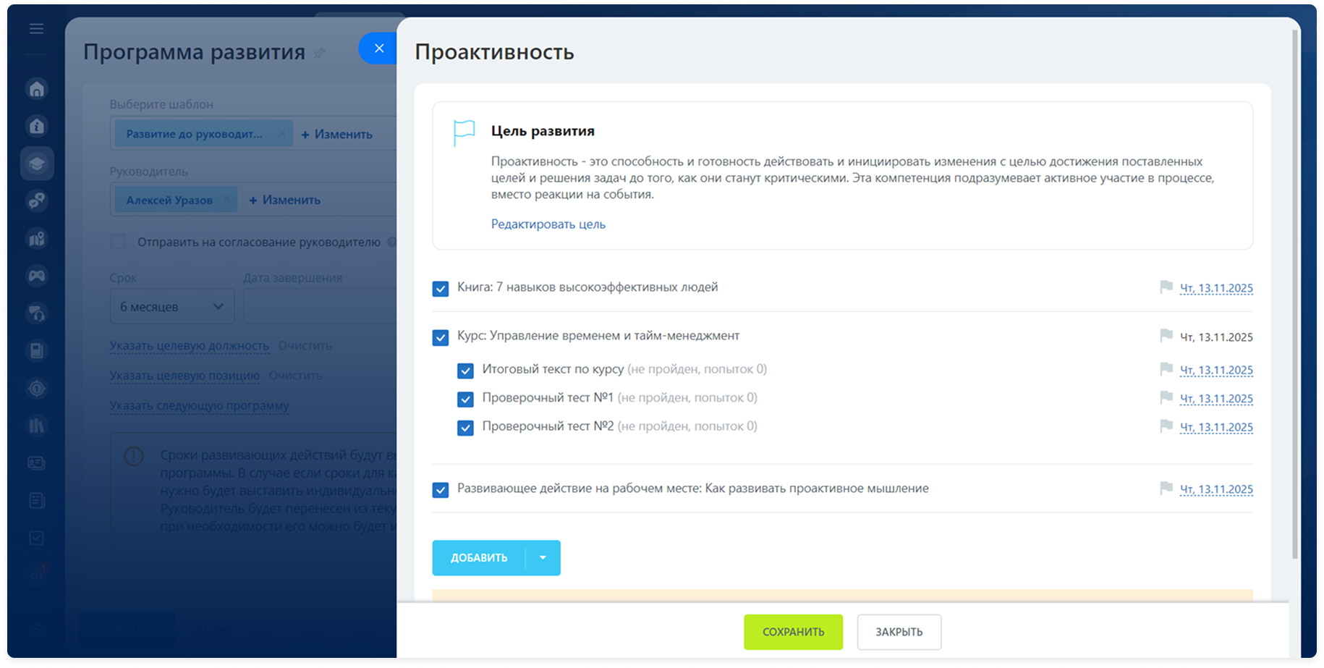This screenshot has height=668, width=1324.
Task: Click the pin icon beside Программа развития
Action: (319, 54)
